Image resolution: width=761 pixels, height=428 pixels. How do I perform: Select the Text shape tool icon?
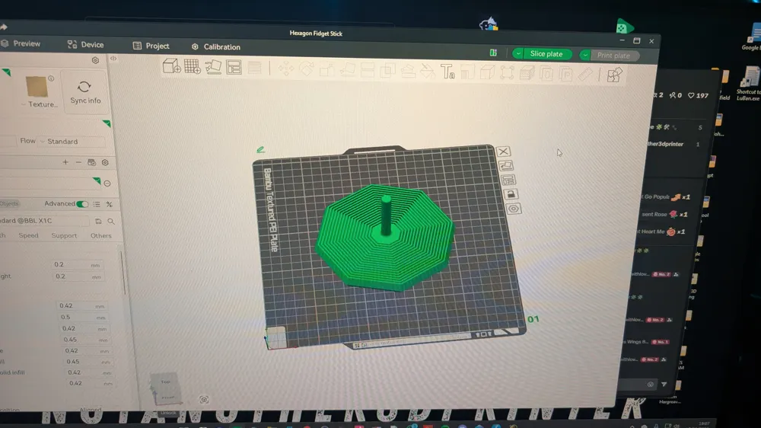coord(447,72)
